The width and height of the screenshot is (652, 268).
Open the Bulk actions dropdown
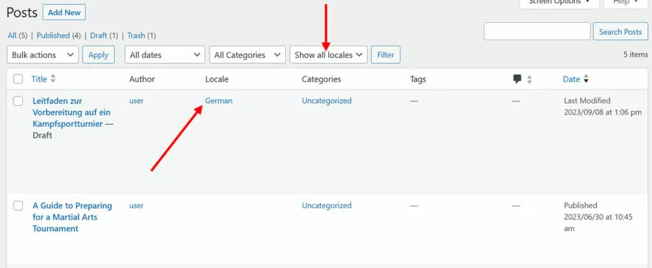click(43, 55)
